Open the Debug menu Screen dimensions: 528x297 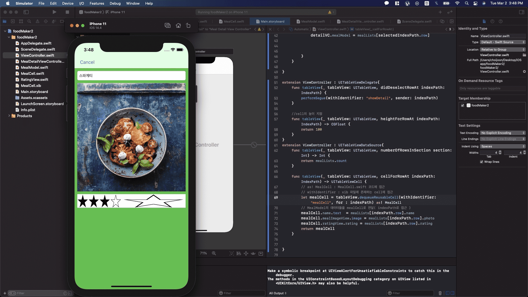[115, 3]
